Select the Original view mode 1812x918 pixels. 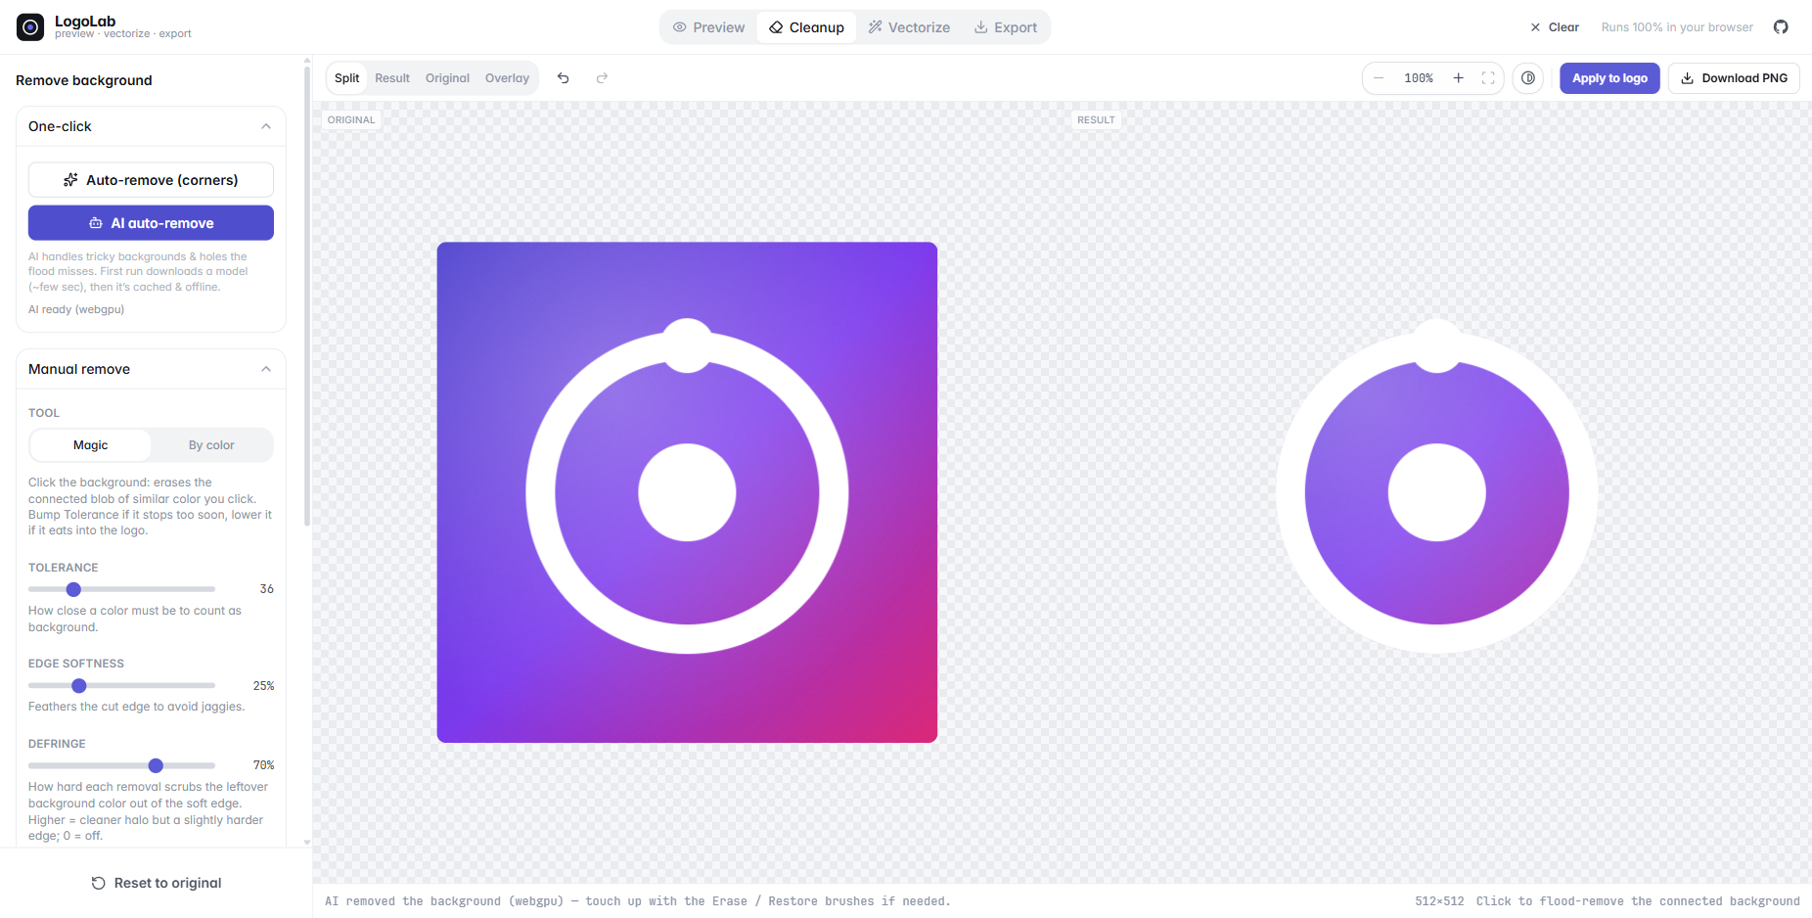pyautogui.click(x=447, y=78)
